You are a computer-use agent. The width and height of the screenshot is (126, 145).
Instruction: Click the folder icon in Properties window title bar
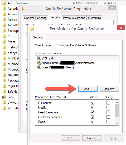point(23,9)
